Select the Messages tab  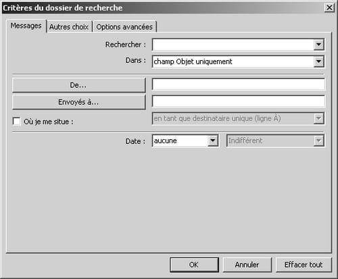(26, 26)
